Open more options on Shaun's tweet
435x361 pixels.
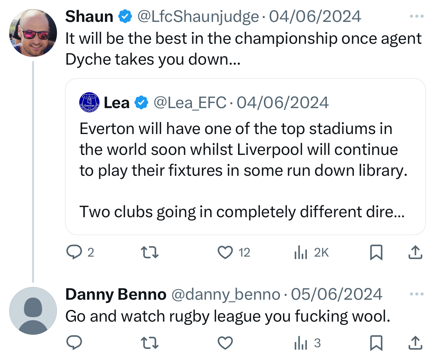point(416,16)
